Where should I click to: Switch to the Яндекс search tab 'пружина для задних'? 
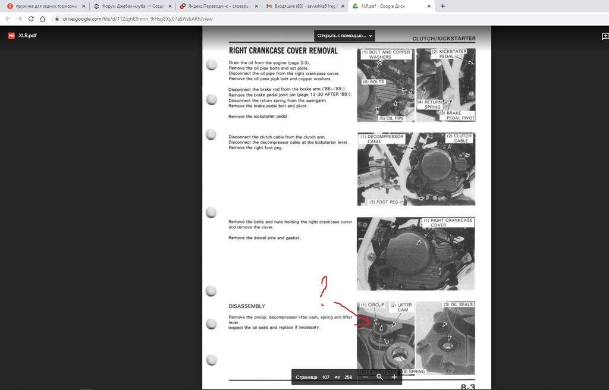[x=45, y=6]
